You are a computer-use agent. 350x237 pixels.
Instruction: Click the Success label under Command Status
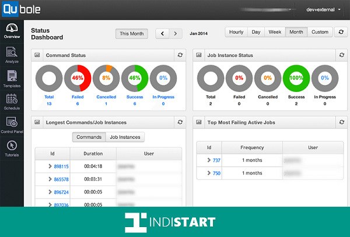coord(135,97)
